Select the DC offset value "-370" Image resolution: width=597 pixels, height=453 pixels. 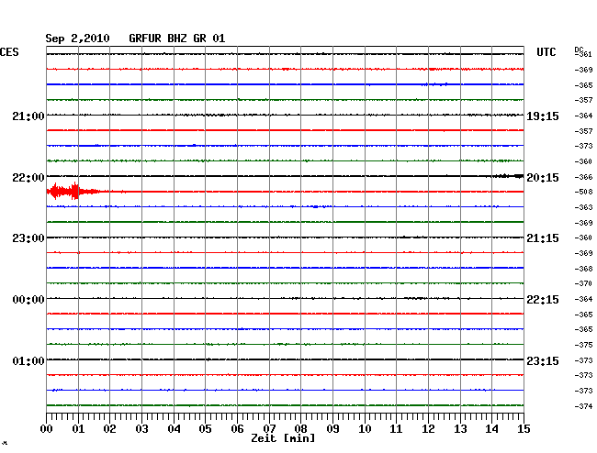click(583, 283)
